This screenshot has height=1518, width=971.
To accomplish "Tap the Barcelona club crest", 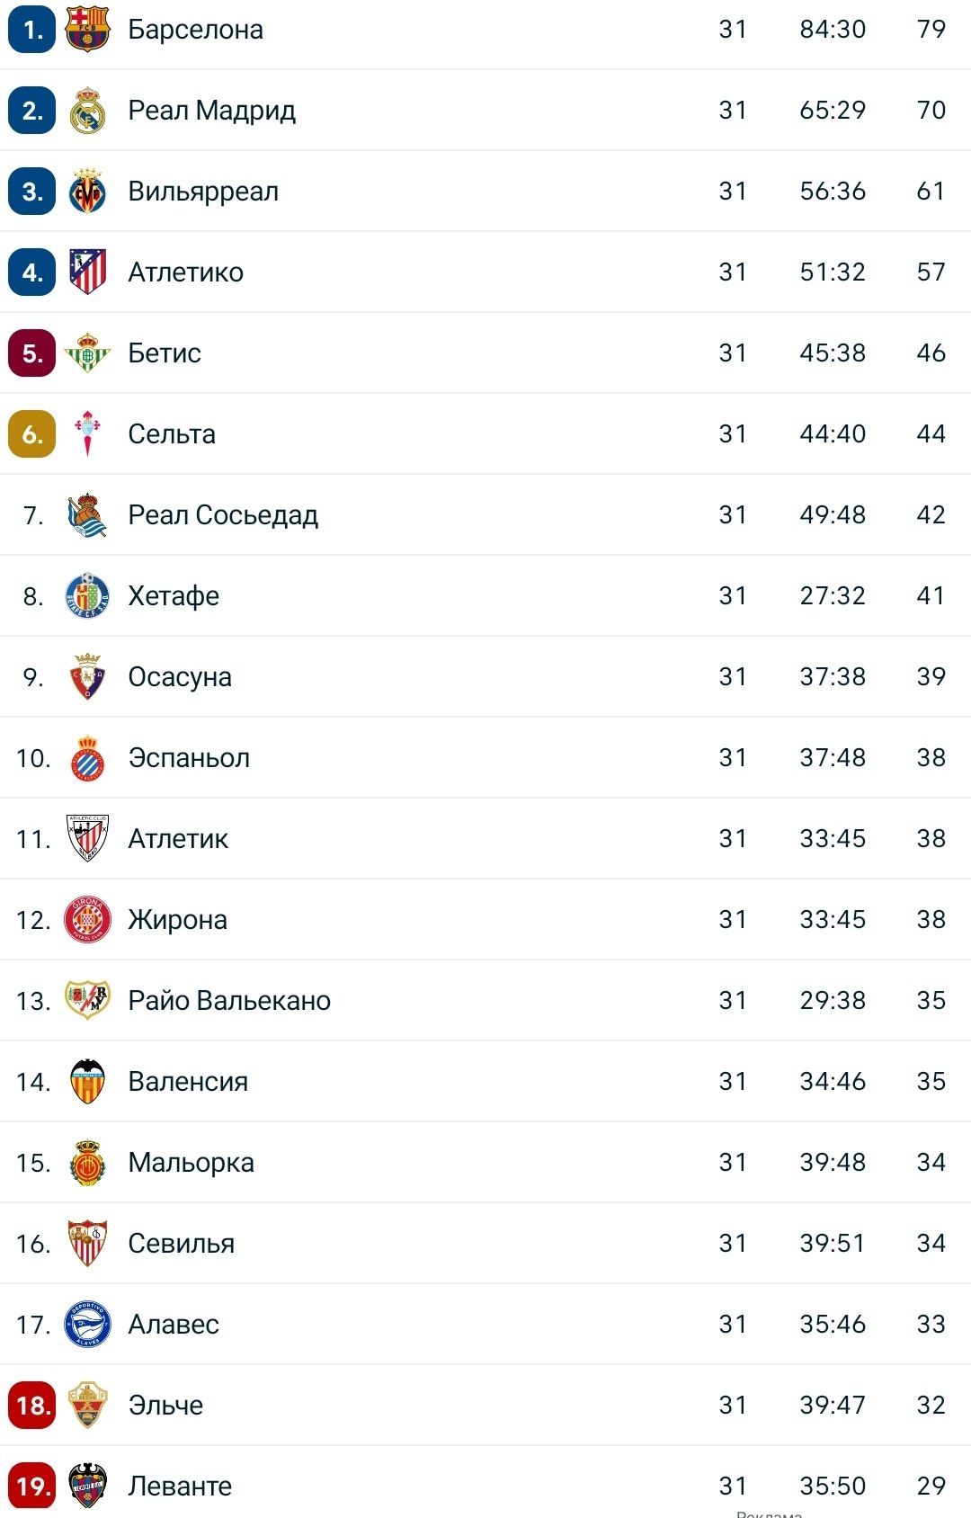I will point(87,29).
